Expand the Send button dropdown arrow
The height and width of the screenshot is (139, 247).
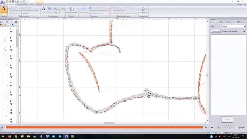pyautogui.click(x=143, y=14)
